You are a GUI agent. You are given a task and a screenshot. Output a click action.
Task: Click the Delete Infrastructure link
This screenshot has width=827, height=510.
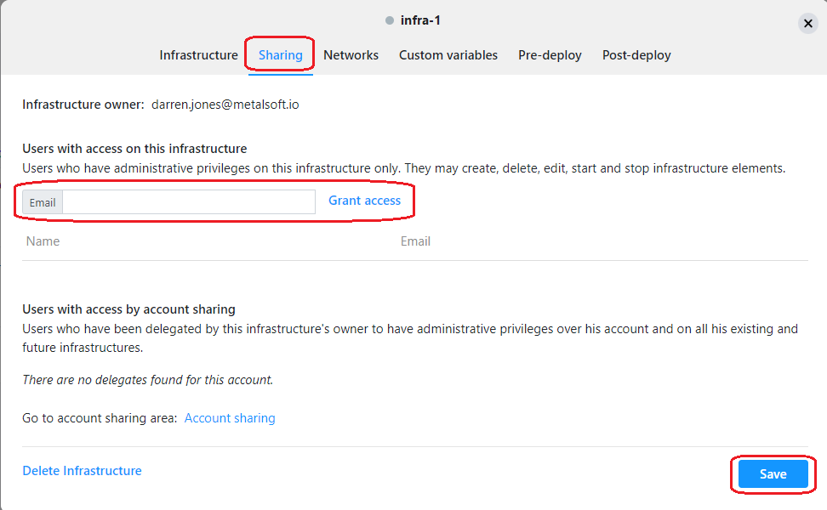coord(82,471)
